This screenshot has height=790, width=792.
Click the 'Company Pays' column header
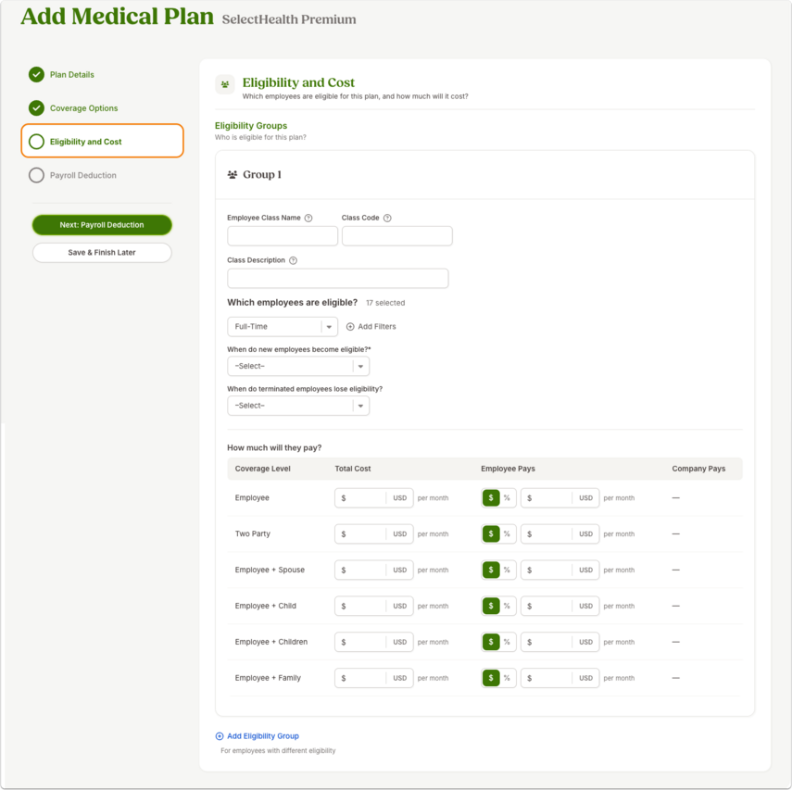pos(698,469)
